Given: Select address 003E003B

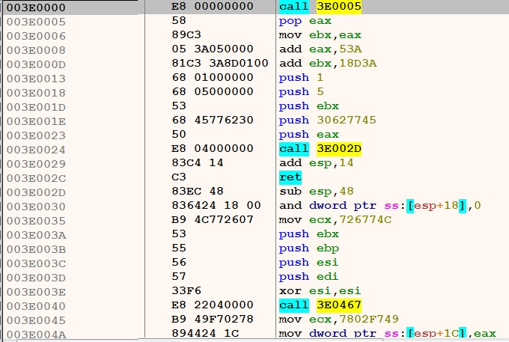Looking at the screenshot, I should click(36, 249).
